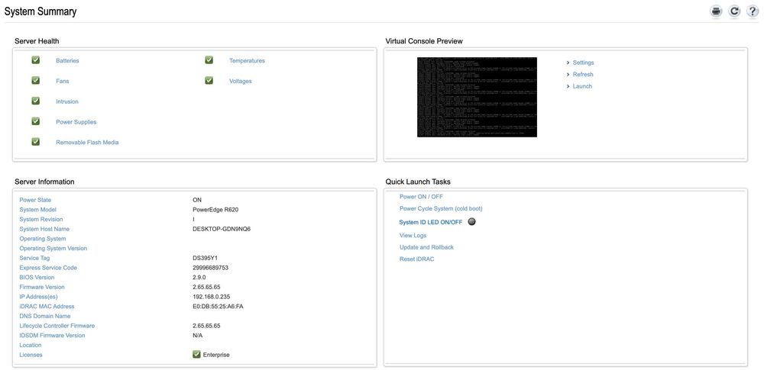Click the iDRAC MAC Address label
This screenshot has height=370, width=764.
pyautogui.click(x=47, y=307)
